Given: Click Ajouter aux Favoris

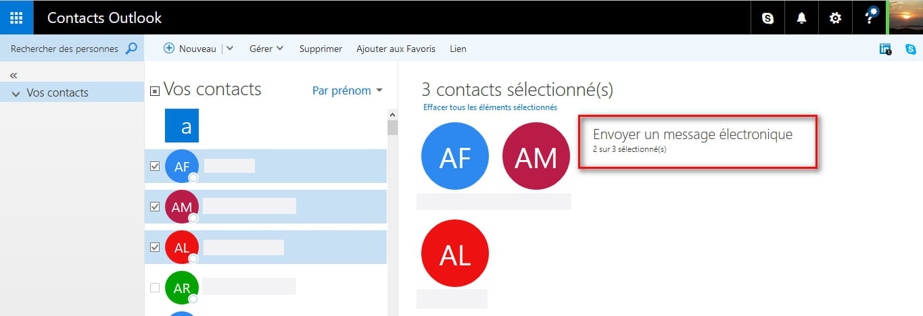Looking at the screenshot, I should 396,49.
